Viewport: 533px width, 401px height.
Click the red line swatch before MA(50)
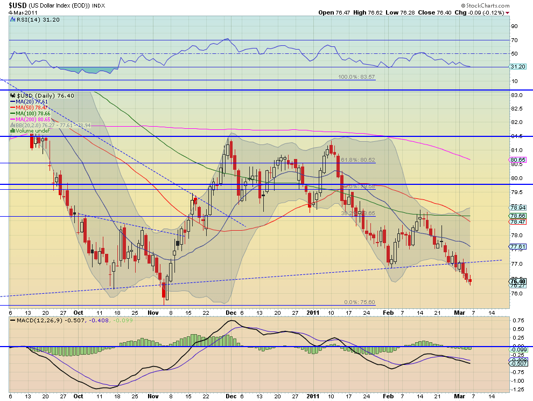13,108
